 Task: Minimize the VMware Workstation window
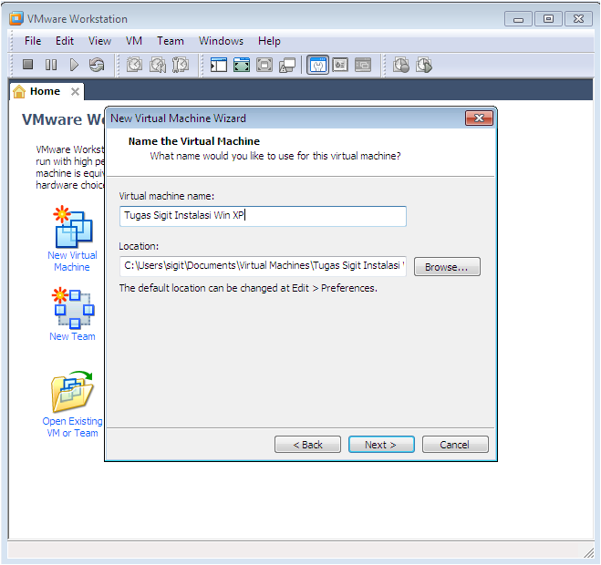point(518,19)
